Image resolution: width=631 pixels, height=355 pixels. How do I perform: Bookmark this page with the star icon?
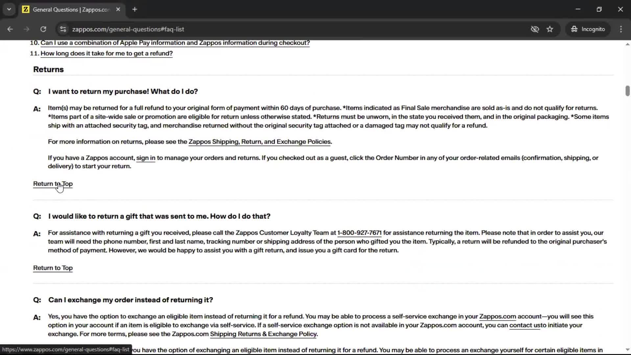click(x=550, y=29)
